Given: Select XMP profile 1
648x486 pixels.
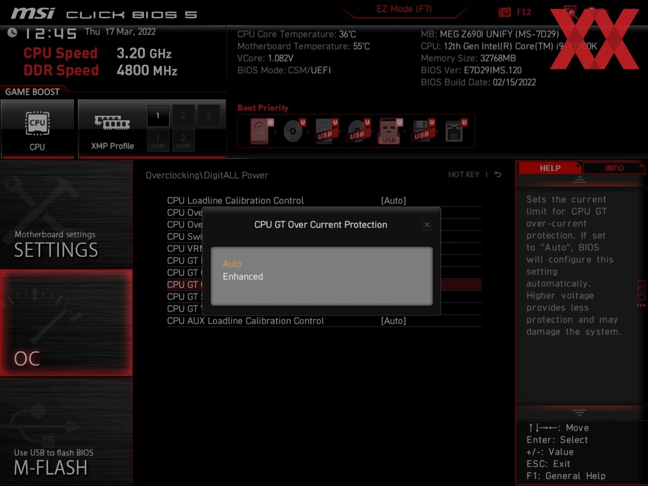Looking at the screenshot, I should tap(158, 116).
